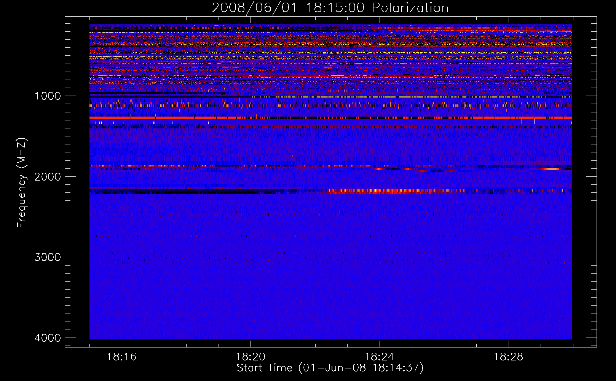This screenshot has width=616, height=381.
Task: Click the 18:20 time tick label
Action: [x=251, y=357]
